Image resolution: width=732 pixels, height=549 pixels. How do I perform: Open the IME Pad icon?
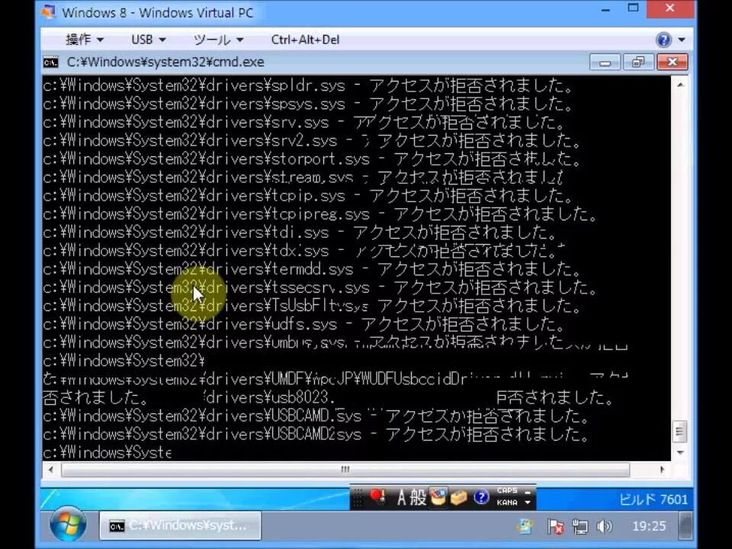pos(438,496)
